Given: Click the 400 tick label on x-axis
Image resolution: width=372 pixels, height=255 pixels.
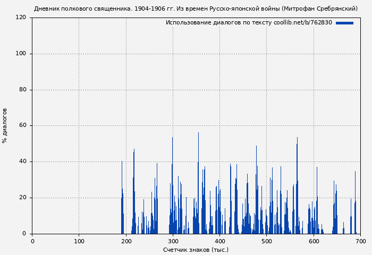Looking at the screenshot, I should coord(220,241).
